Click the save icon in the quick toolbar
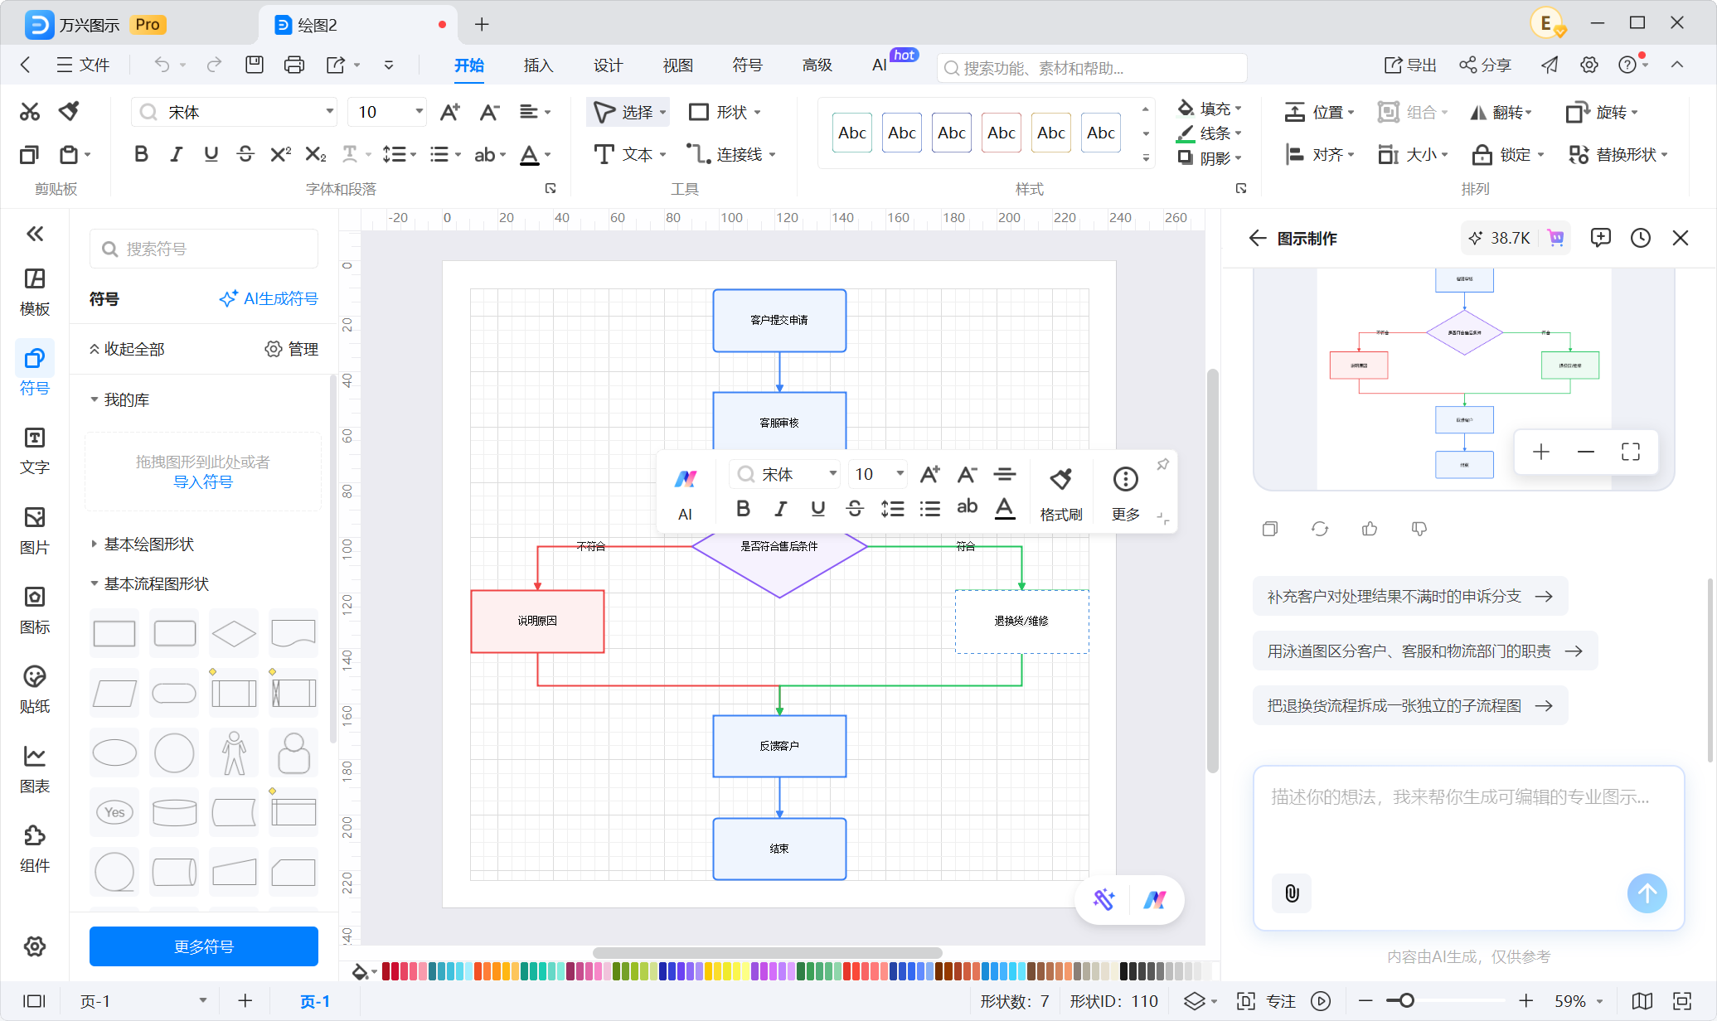The width and height of the screenshot is (1717, 1021). (254, 65)
